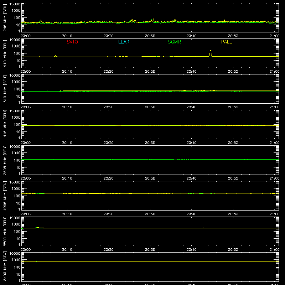
Task: Click the bump near 20:03 in 8800 MHz plot
Action: click(x=38, y=227)
